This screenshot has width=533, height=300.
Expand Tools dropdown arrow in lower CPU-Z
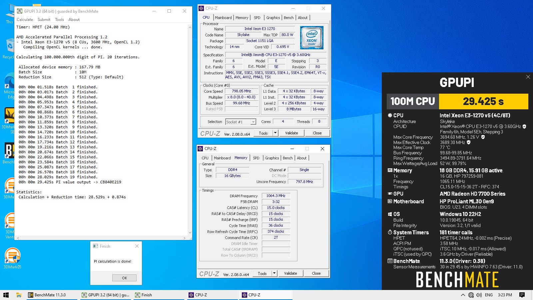(x=274, y=273)
